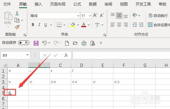Decrease font size with small A
This screenshot has width=170, height=109.
pyautogui.click(x=102, y=15)
